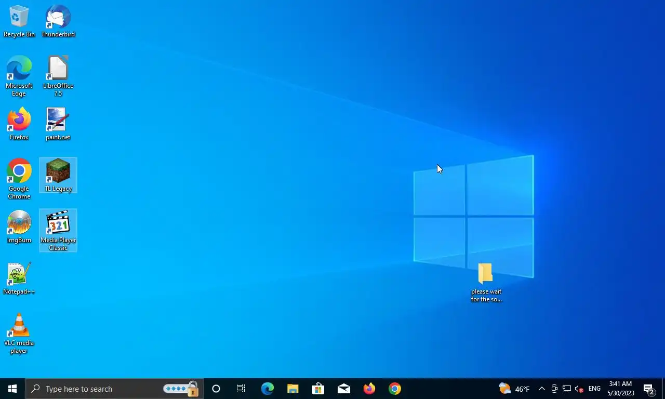Open Task View on the taskbar
The image size is (665, 399).
click(x=241, y=389)
